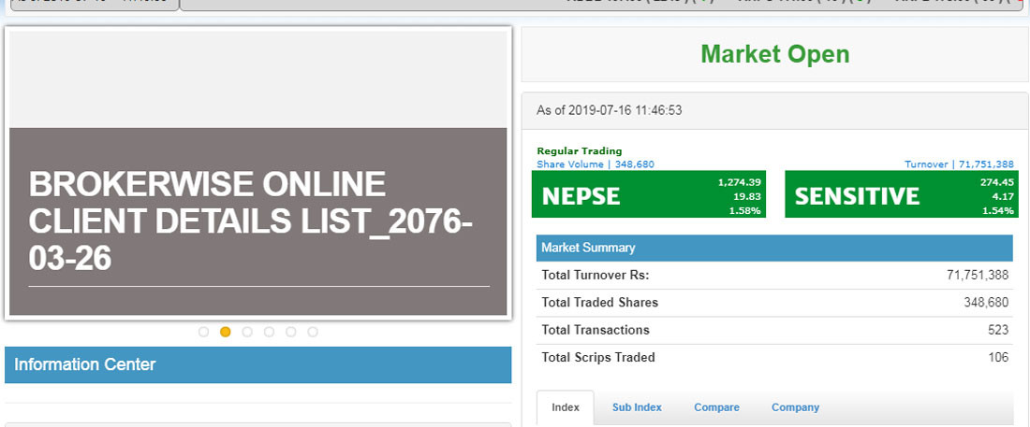The image size is (1030, 427).
Task: Click the SENSITIVE point change 4.17
Action: click(x=1005, y=196)
